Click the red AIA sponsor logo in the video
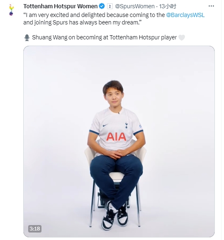 point(116,137)
